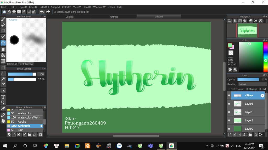Open the Snap menu
Image resolution: width=268 pixels, height=150 pixels.
(55, 7)
